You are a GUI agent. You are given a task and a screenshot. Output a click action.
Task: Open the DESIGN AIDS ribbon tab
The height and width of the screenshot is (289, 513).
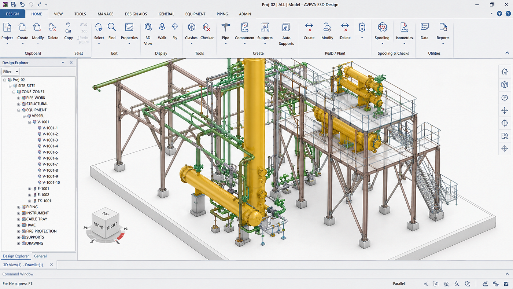[136, 14]
